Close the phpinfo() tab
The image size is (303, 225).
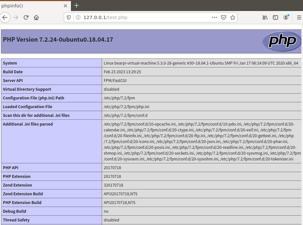coord(65,5)
